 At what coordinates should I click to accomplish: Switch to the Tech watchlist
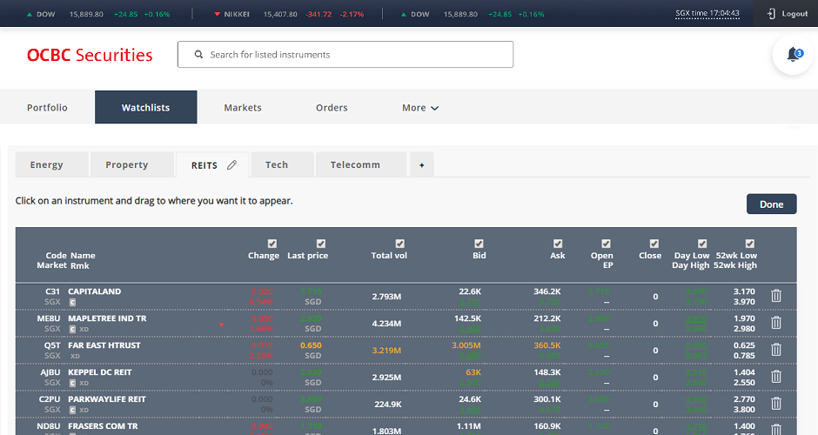282,164
